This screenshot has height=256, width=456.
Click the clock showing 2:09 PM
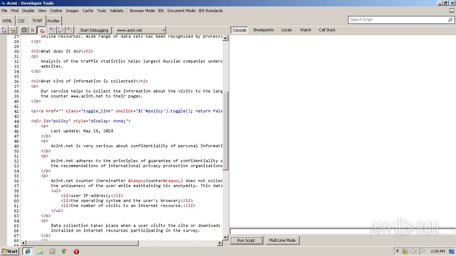coord(437,251)
